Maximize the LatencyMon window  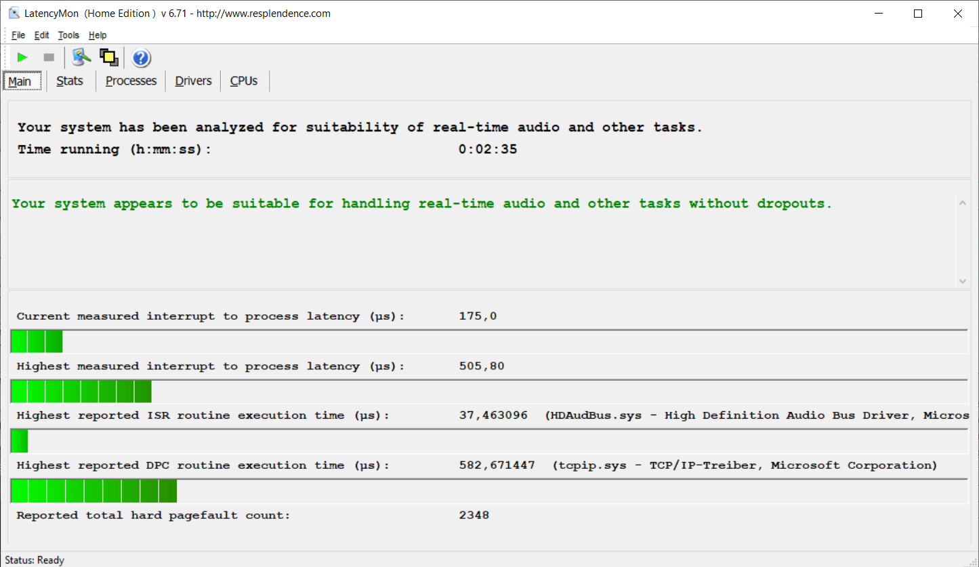[x=918, y=14]
